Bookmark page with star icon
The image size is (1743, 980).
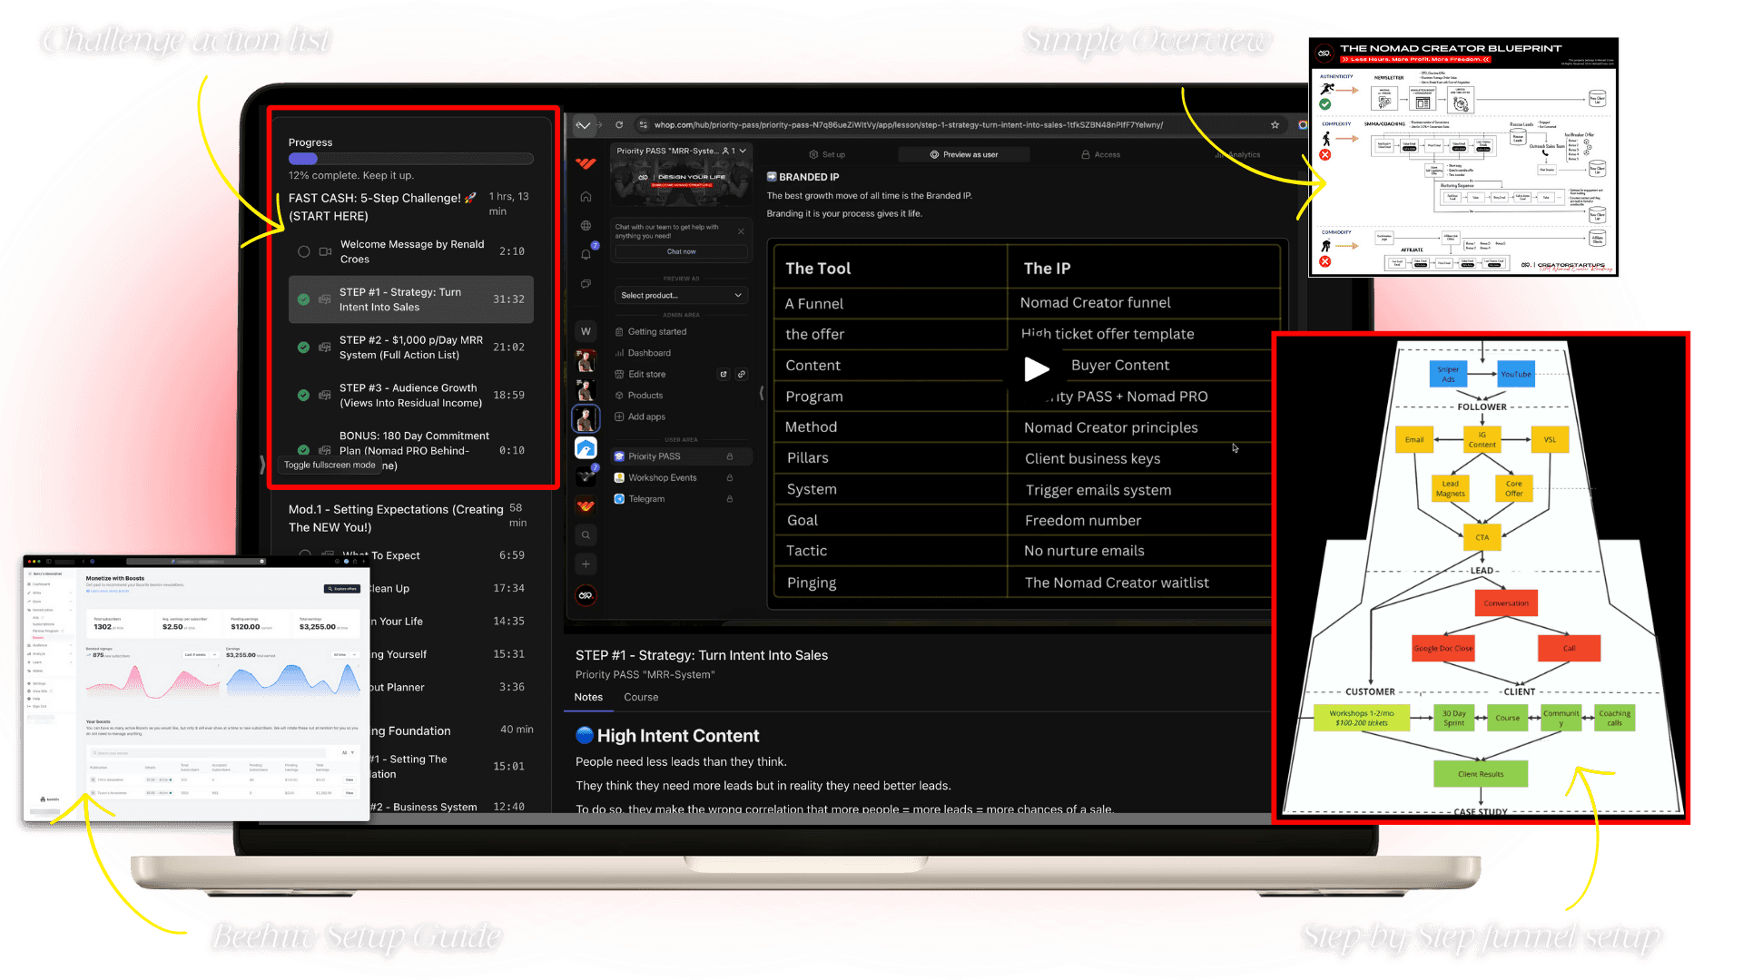point(1275,125)
